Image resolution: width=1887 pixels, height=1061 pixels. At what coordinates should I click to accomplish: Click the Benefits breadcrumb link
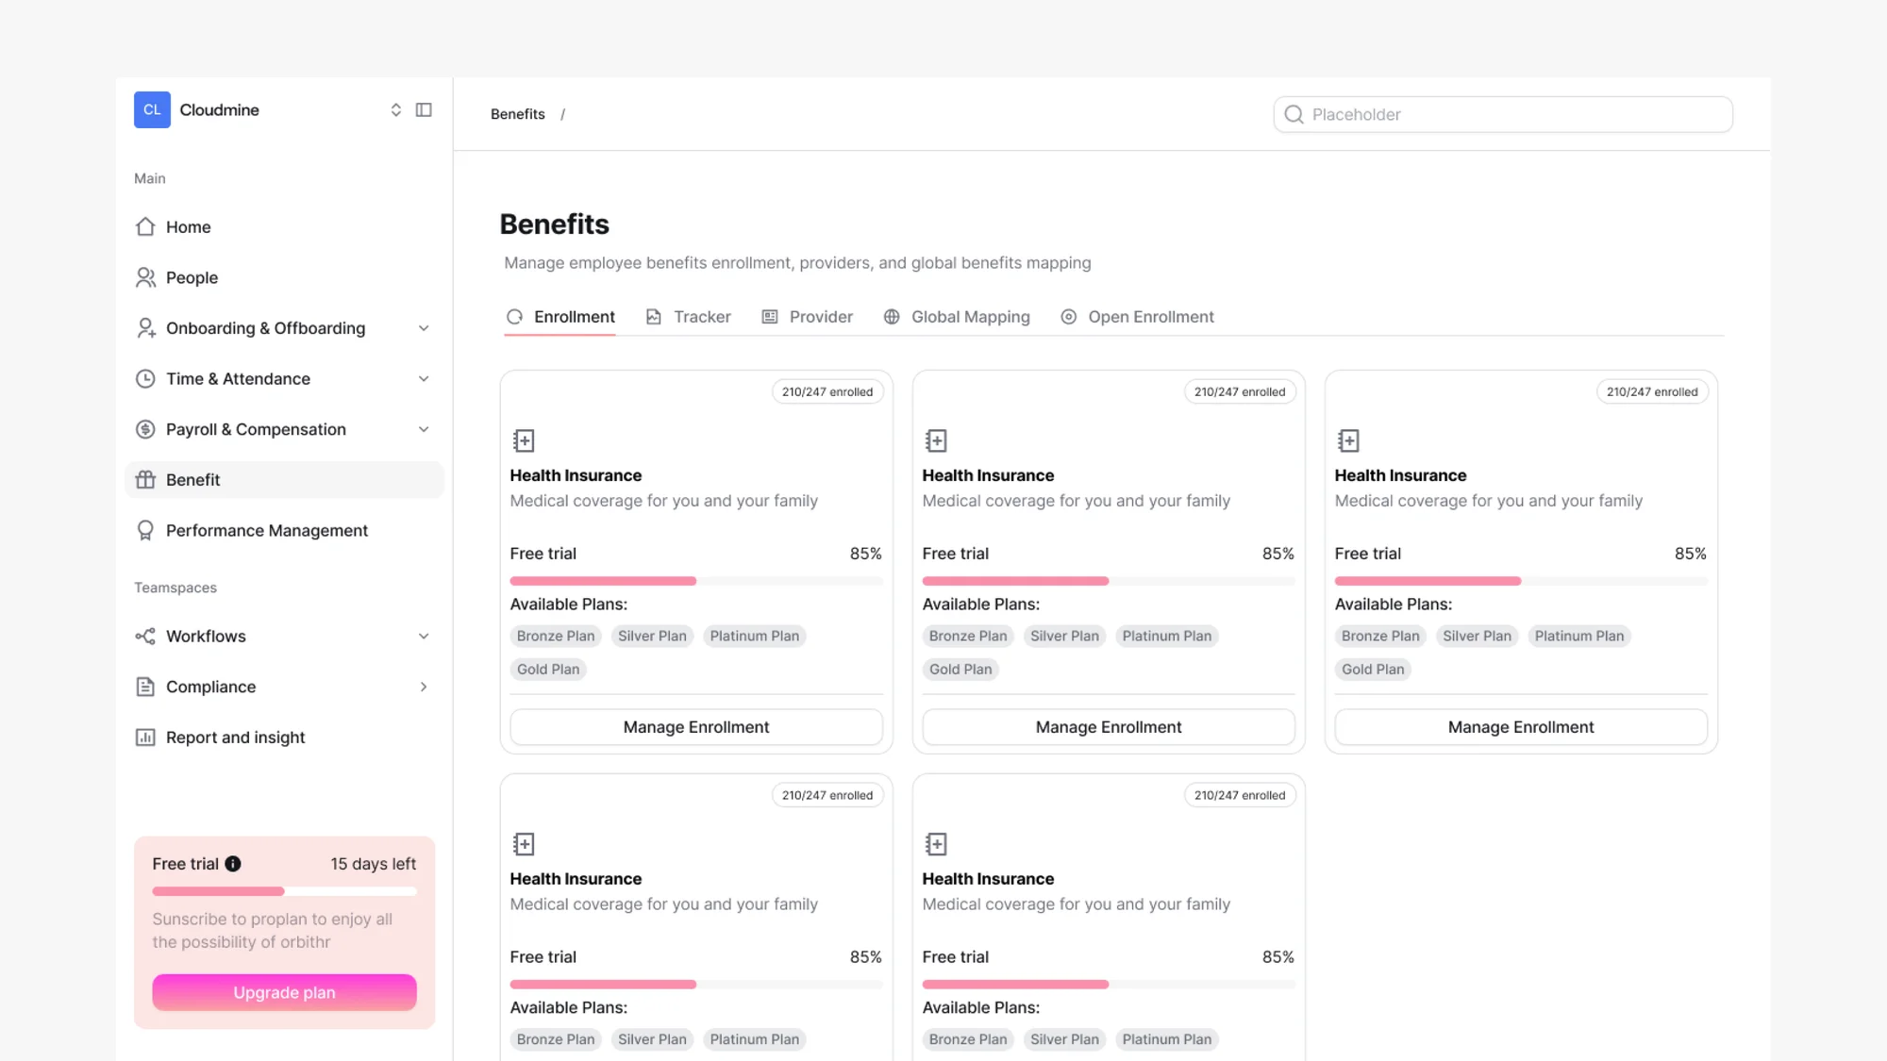click(518, 114)
